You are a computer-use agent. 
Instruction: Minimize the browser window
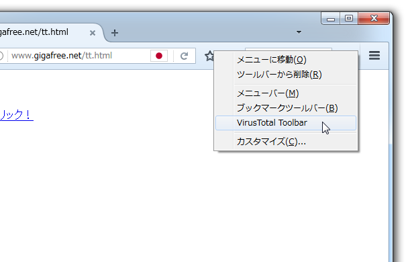[331, 19]
